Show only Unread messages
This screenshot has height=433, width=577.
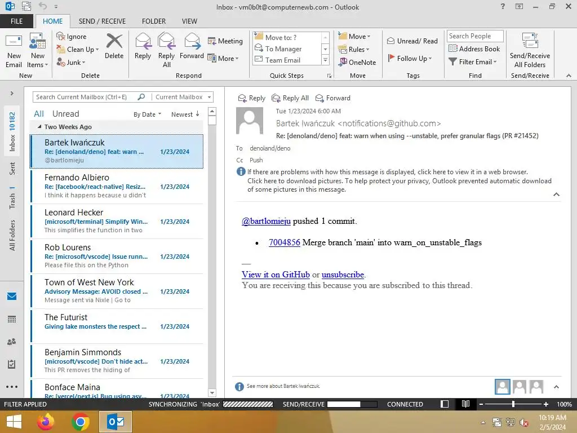coord(65,114)
